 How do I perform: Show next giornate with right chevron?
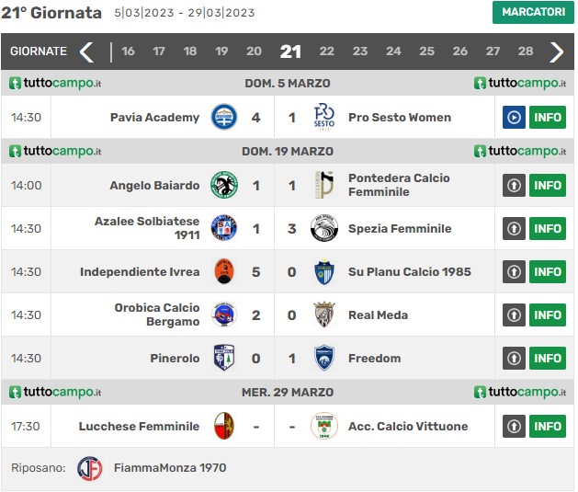click(557, 51)
